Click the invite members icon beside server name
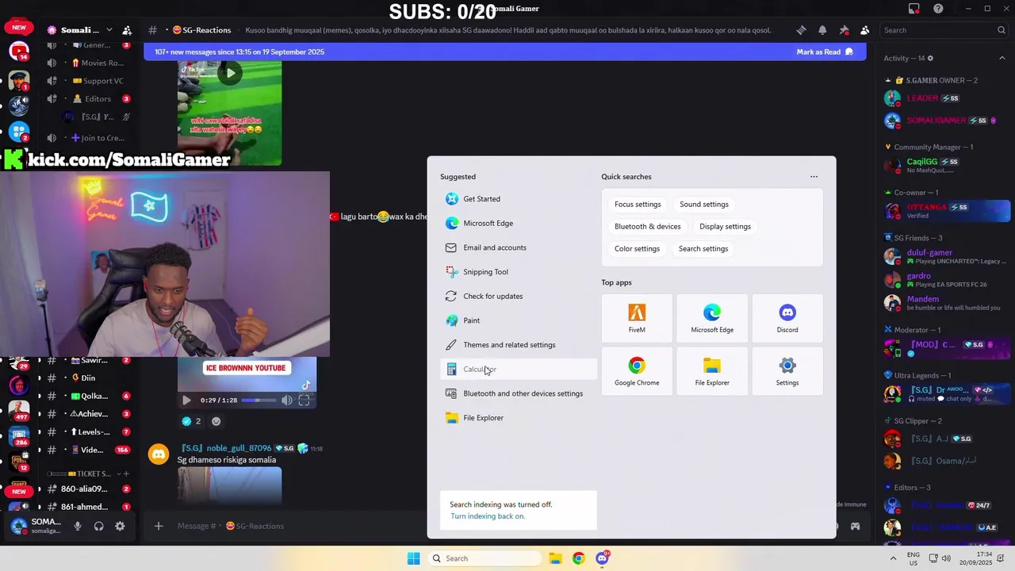Screen dimensions: 1015x571 (x=127, y=30)
